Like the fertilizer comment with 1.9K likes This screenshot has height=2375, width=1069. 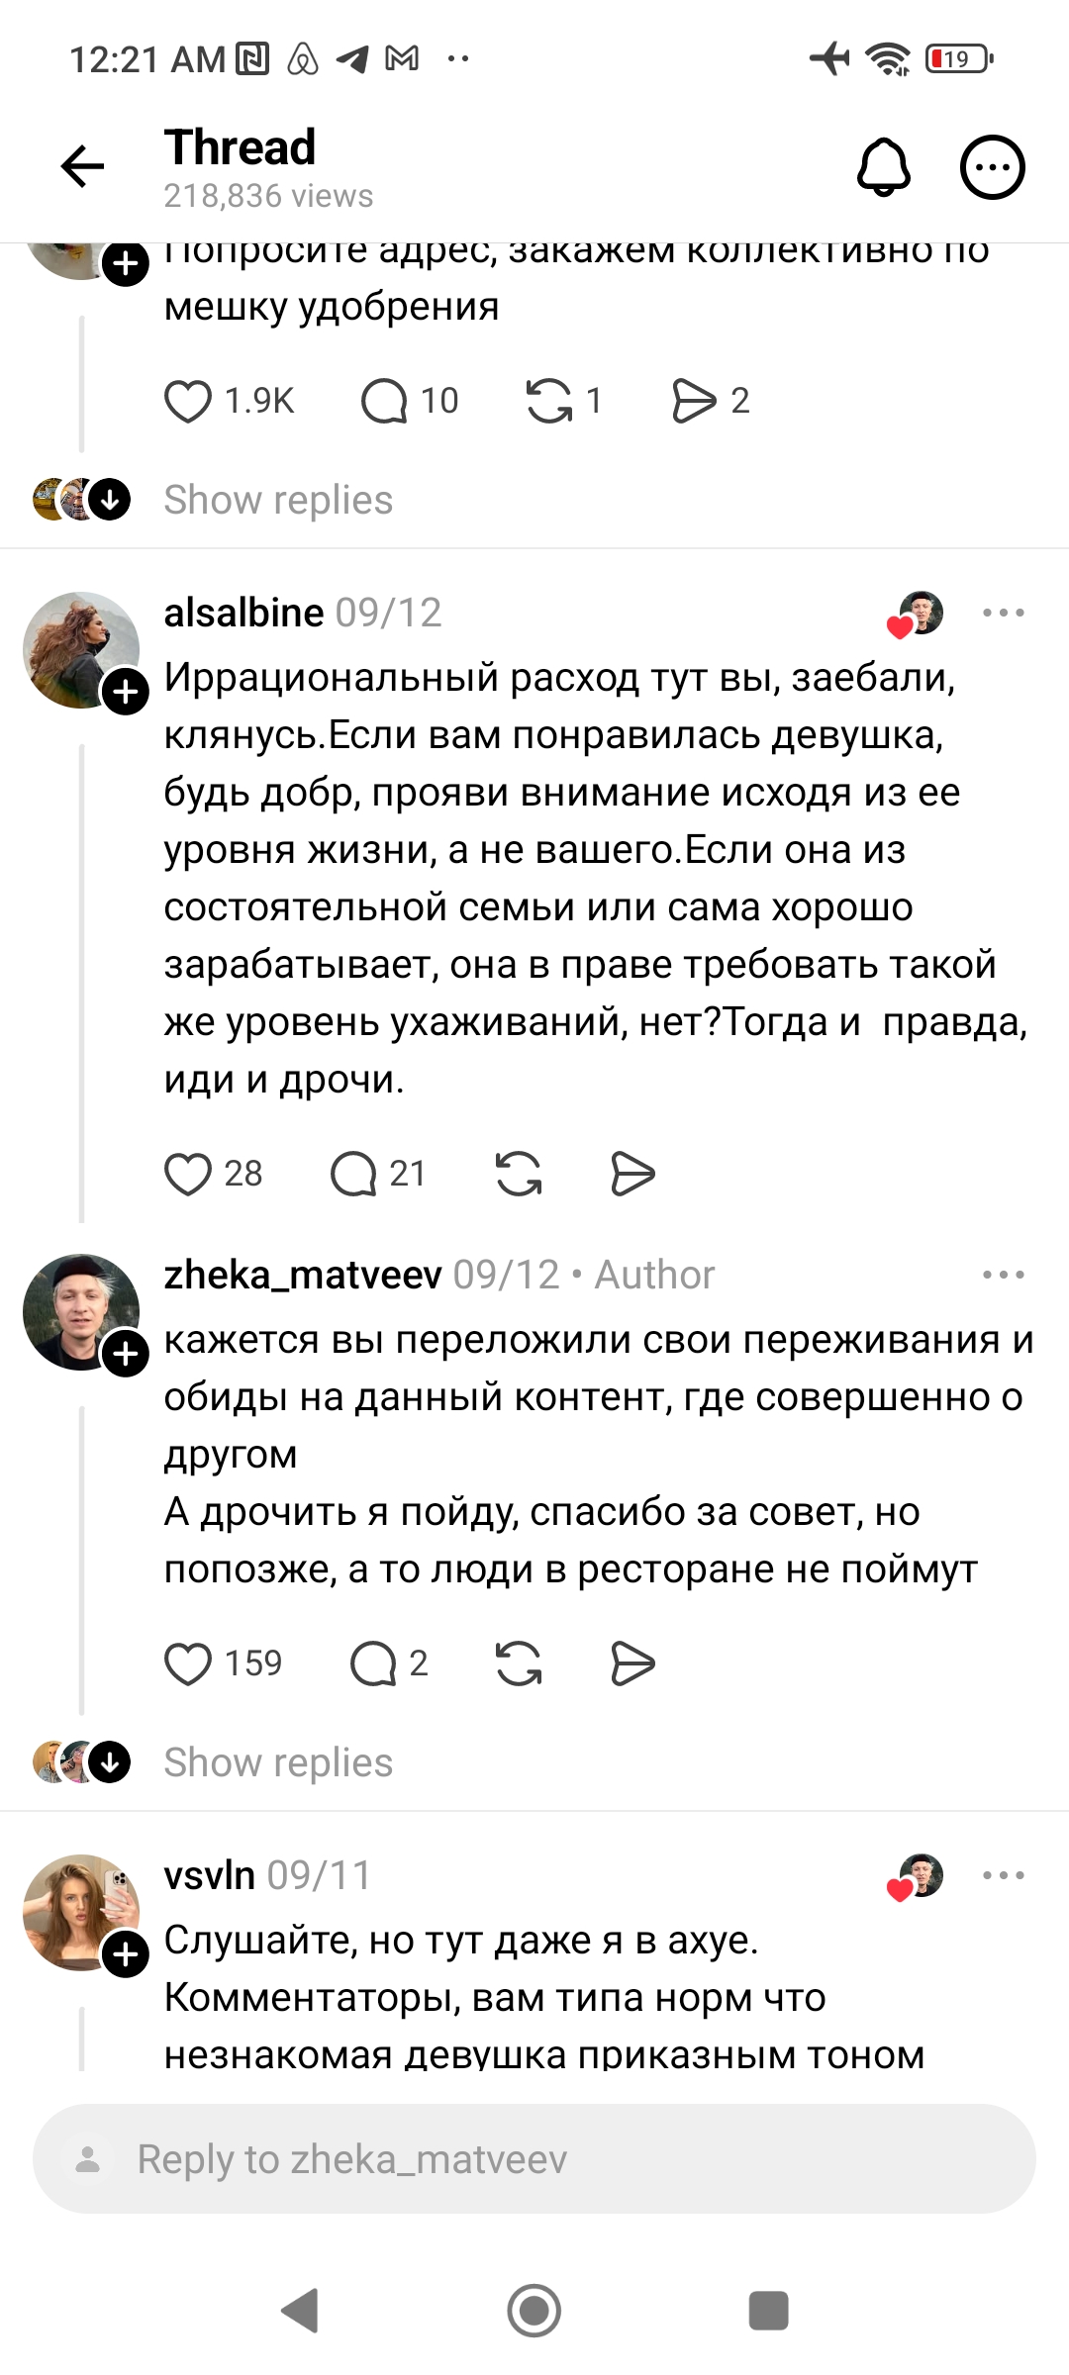click(188, 401)
